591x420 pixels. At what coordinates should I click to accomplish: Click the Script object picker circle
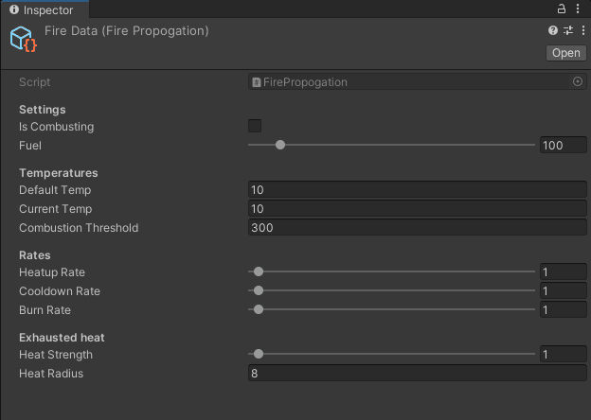(x=578, y=81)
